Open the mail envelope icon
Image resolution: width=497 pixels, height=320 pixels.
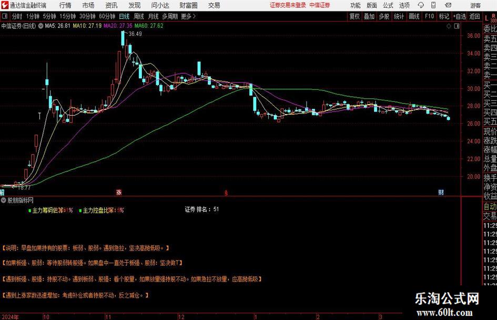(448, 5)
